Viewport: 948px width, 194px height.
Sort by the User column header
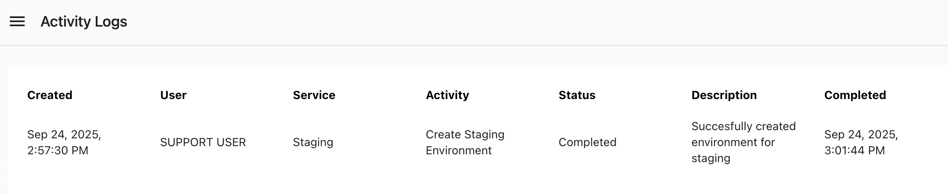[173, 95]
